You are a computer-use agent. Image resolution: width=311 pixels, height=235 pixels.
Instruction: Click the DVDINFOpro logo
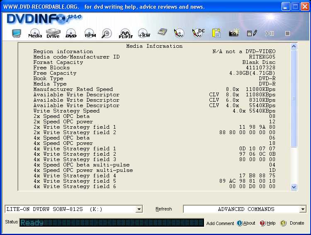tap(44, 19)
